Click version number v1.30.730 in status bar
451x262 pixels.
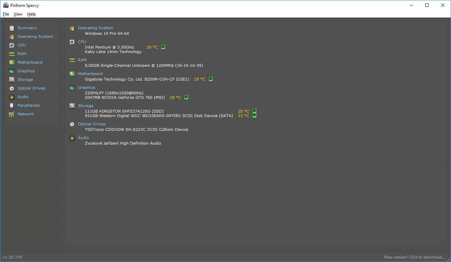pyautogui.click(x=12, y=257)
